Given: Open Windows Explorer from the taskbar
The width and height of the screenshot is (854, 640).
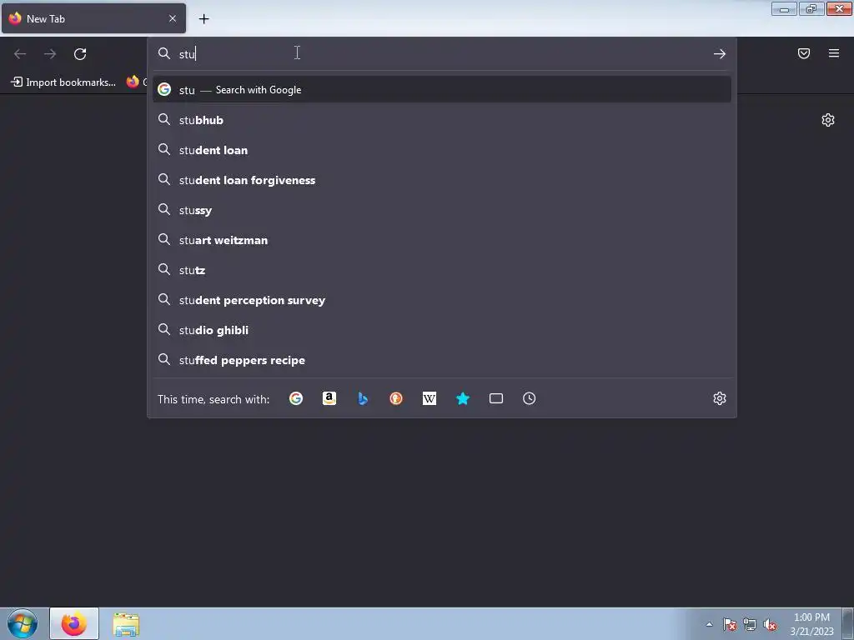Looking at the screenshot, I should click(126, 623).
